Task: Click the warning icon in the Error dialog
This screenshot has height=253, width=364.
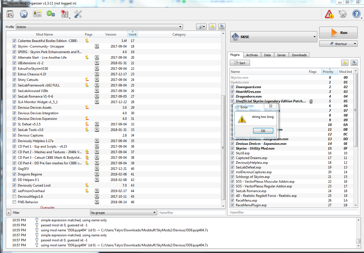Action: click(x=242, y=119)
